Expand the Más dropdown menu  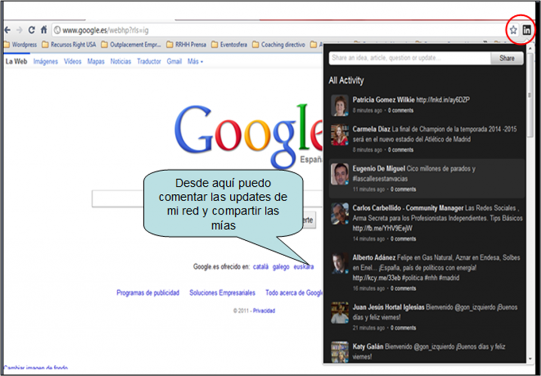pos(195,61)
